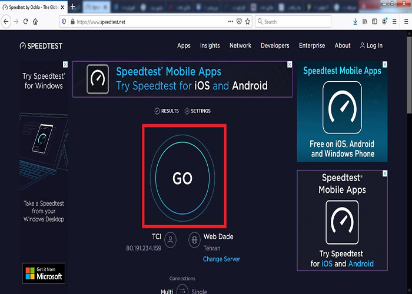The height and width of the screenshot is (294, 412).
Task: Open page actions three-dot menu in address bar
Action: point(230,22)
